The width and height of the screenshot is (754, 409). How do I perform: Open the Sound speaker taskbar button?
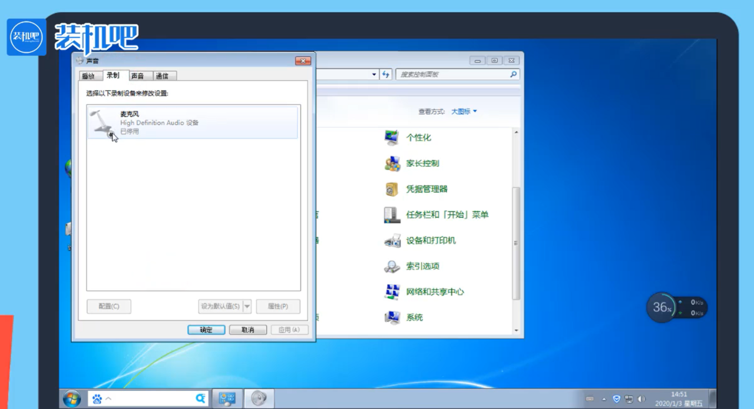pyautogui.click(x=259, y=398)
